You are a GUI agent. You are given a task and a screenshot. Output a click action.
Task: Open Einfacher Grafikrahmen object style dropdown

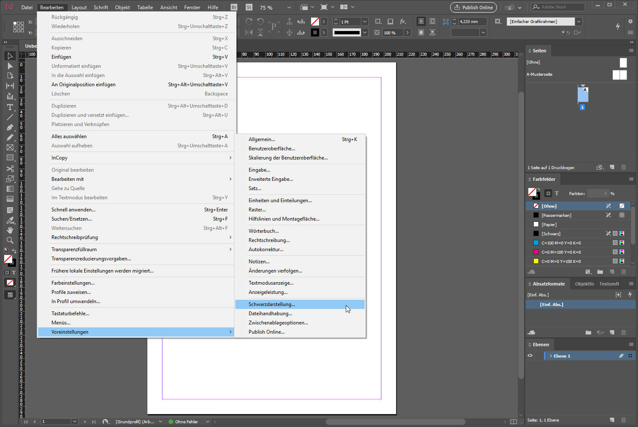579,21
